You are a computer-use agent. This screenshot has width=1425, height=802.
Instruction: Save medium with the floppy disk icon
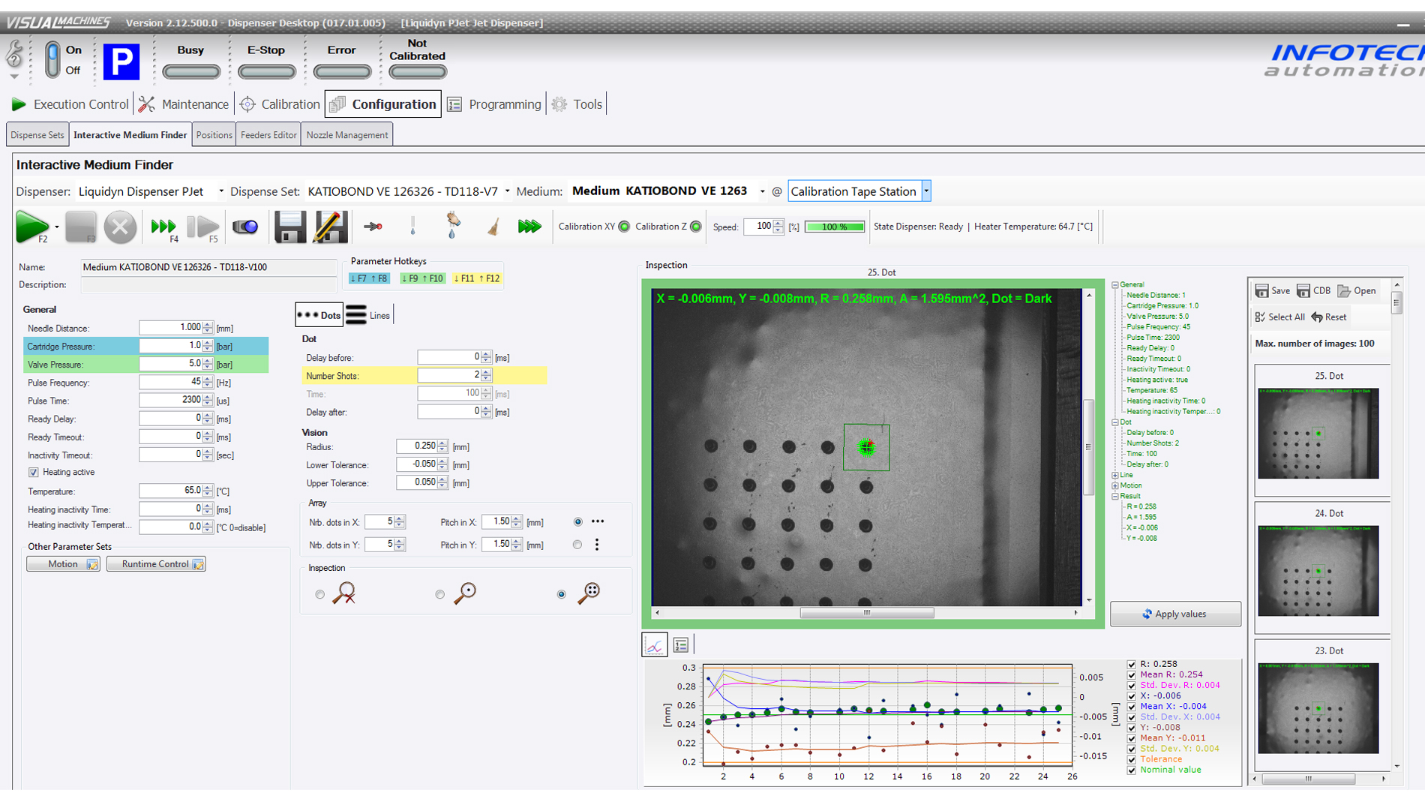(x=289, y=227)
